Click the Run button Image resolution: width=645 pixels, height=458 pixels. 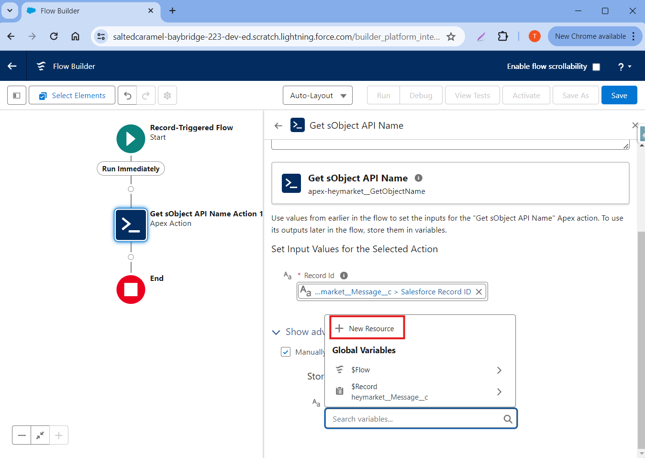coord(383,95)
